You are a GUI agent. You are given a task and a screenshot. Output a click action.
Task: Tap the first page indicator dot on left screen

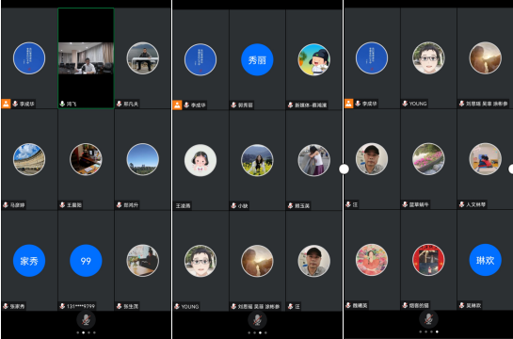click(x=77, y=332)
